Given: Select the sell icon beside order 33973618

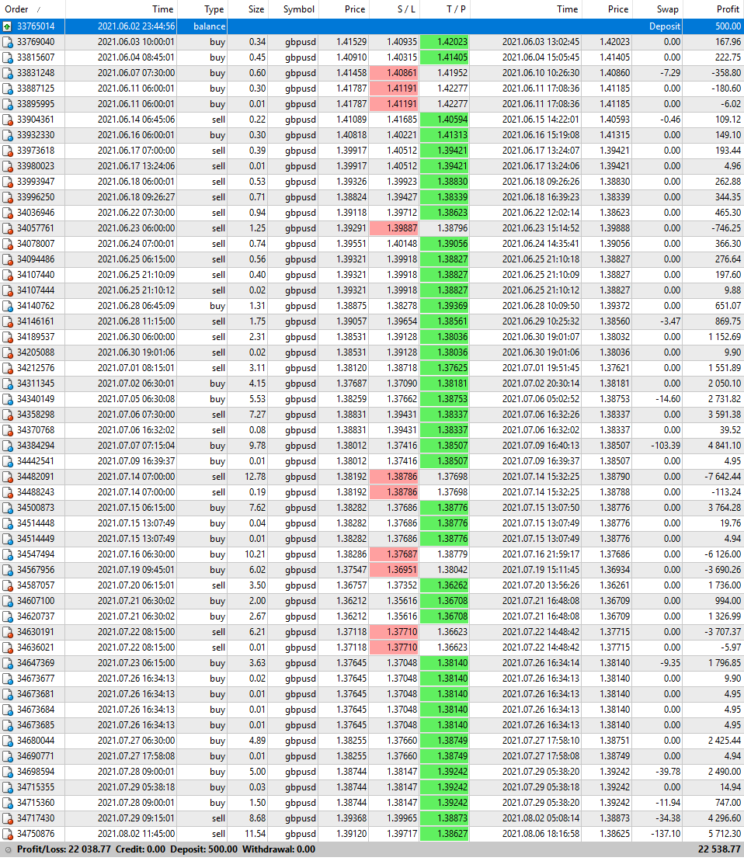Looking at the screenshot, I should (7, 151).
